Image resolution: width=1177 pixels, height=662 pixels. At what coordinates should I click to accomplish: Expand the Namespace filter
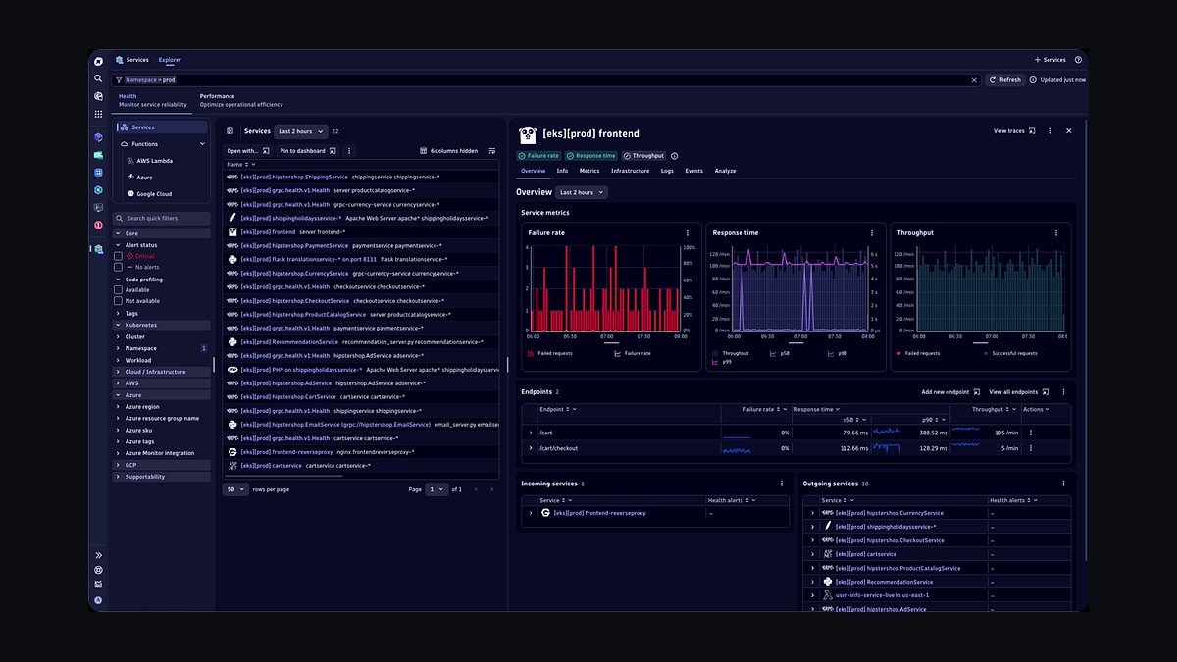pyautogui.click(x=118, y=348)
